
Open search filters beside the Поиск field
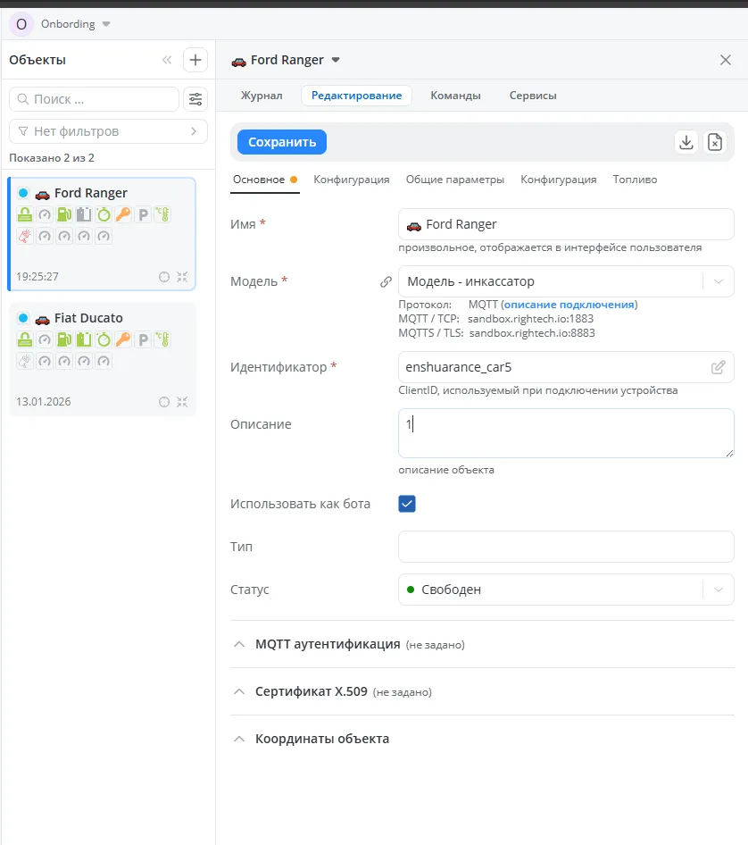(195, 99)
